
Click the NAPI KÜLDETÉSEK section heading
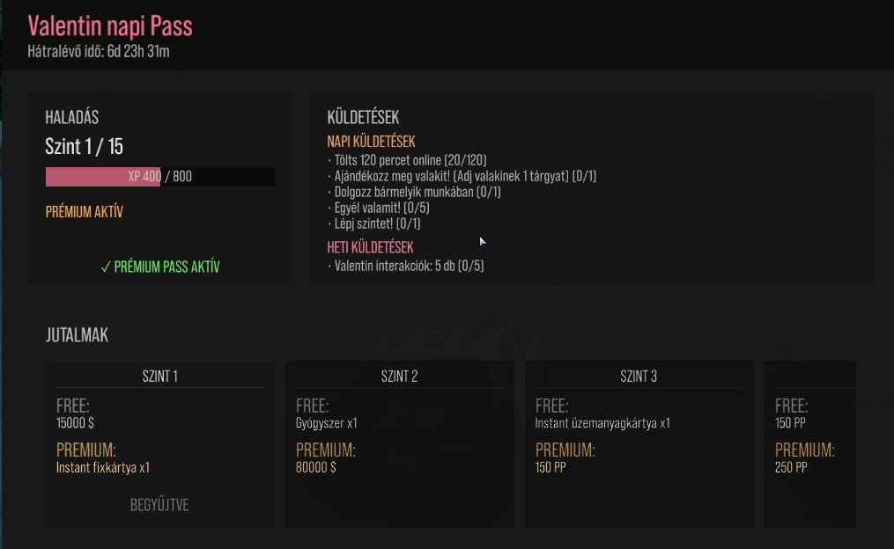(x=371, y=142)
